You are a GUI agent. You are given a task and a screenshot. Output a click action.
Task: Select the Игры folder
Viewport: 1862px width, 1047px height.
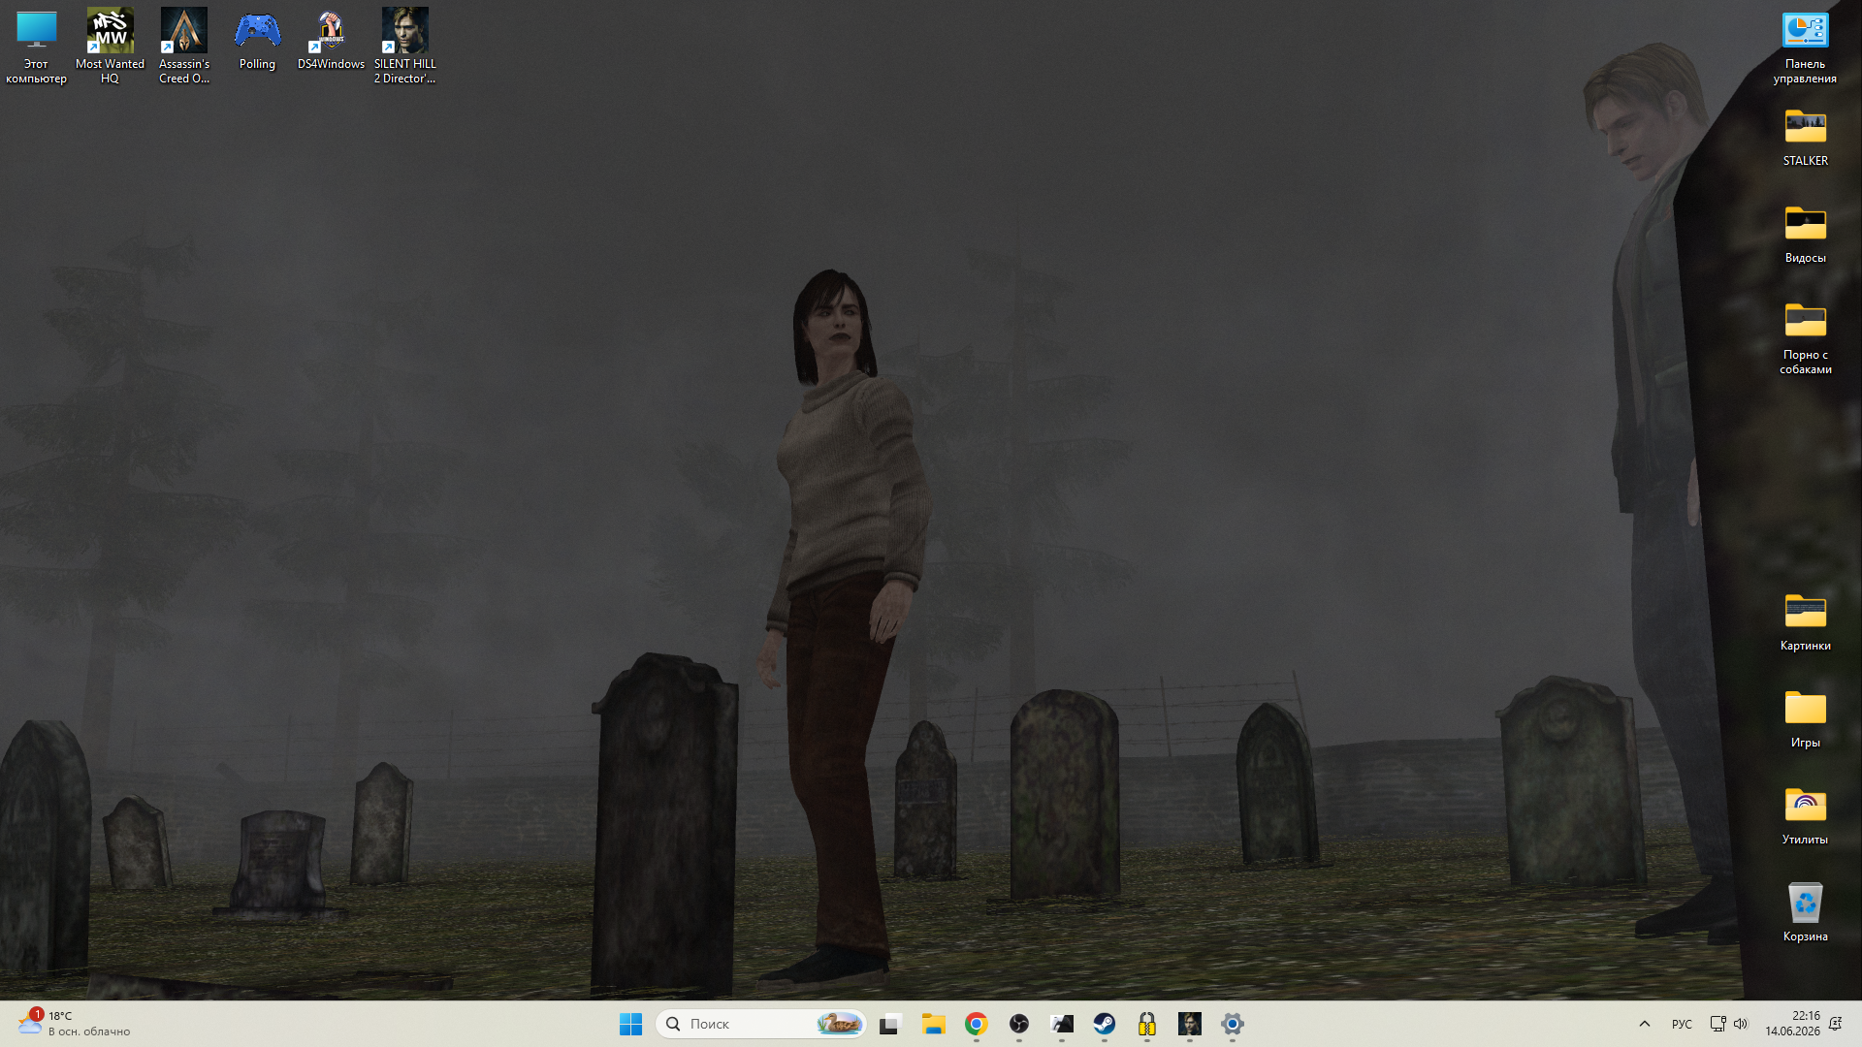click(1805, 718)
